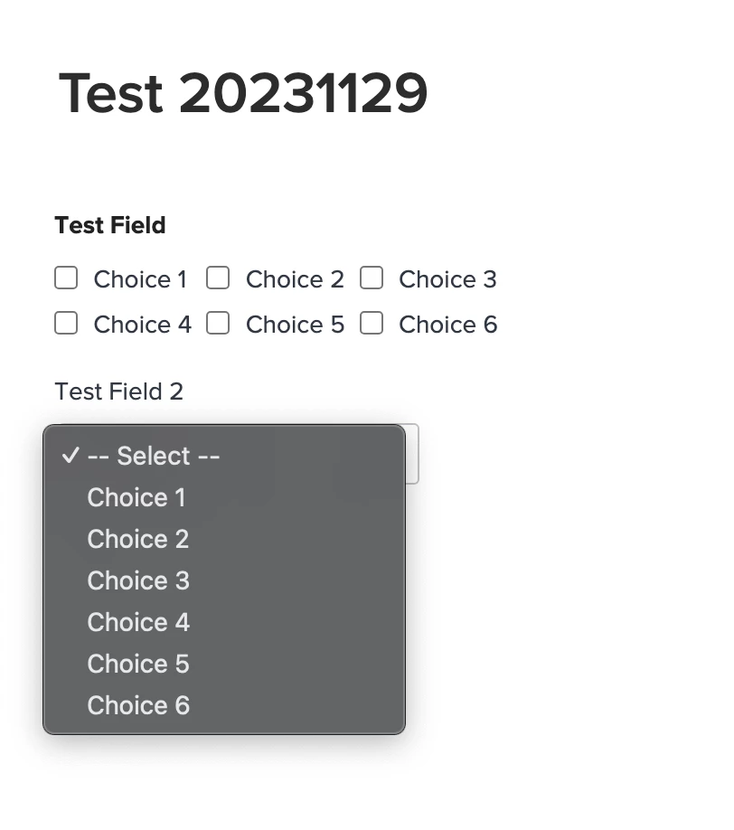Click the bold "Test Field" label
This screenshot has width=734, height=830.
(110, 225)
